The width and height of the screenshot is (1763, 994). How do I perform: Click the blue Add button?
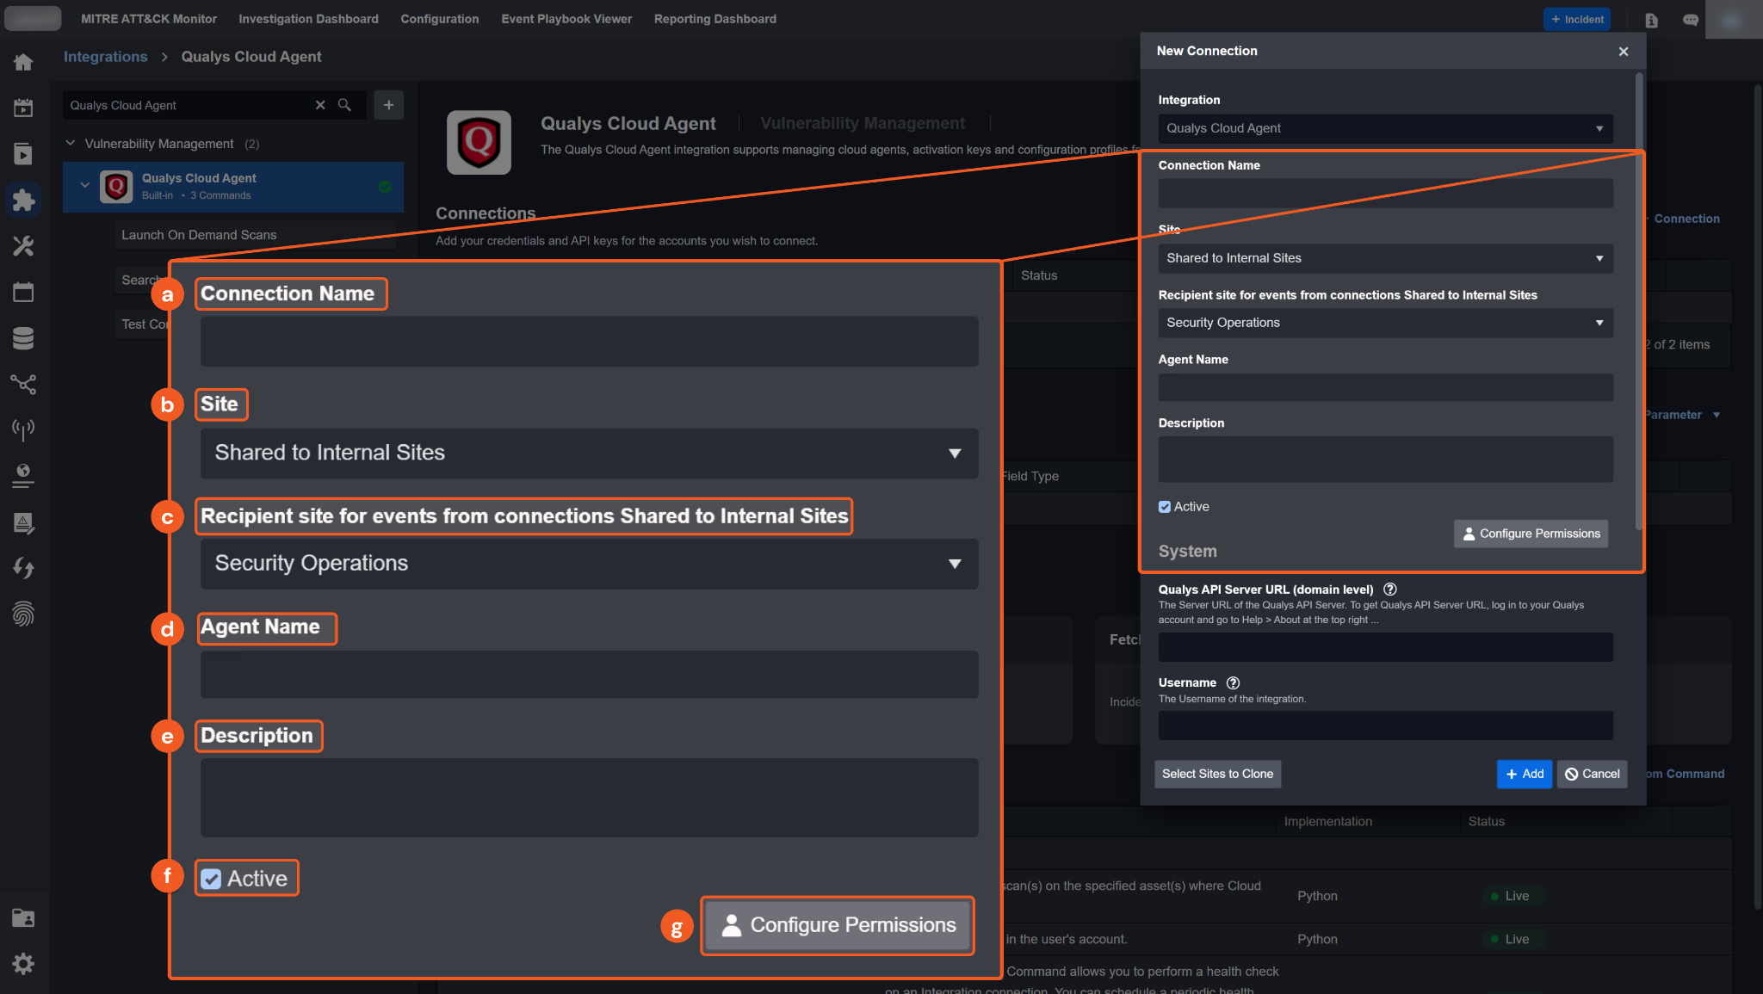1524,774
